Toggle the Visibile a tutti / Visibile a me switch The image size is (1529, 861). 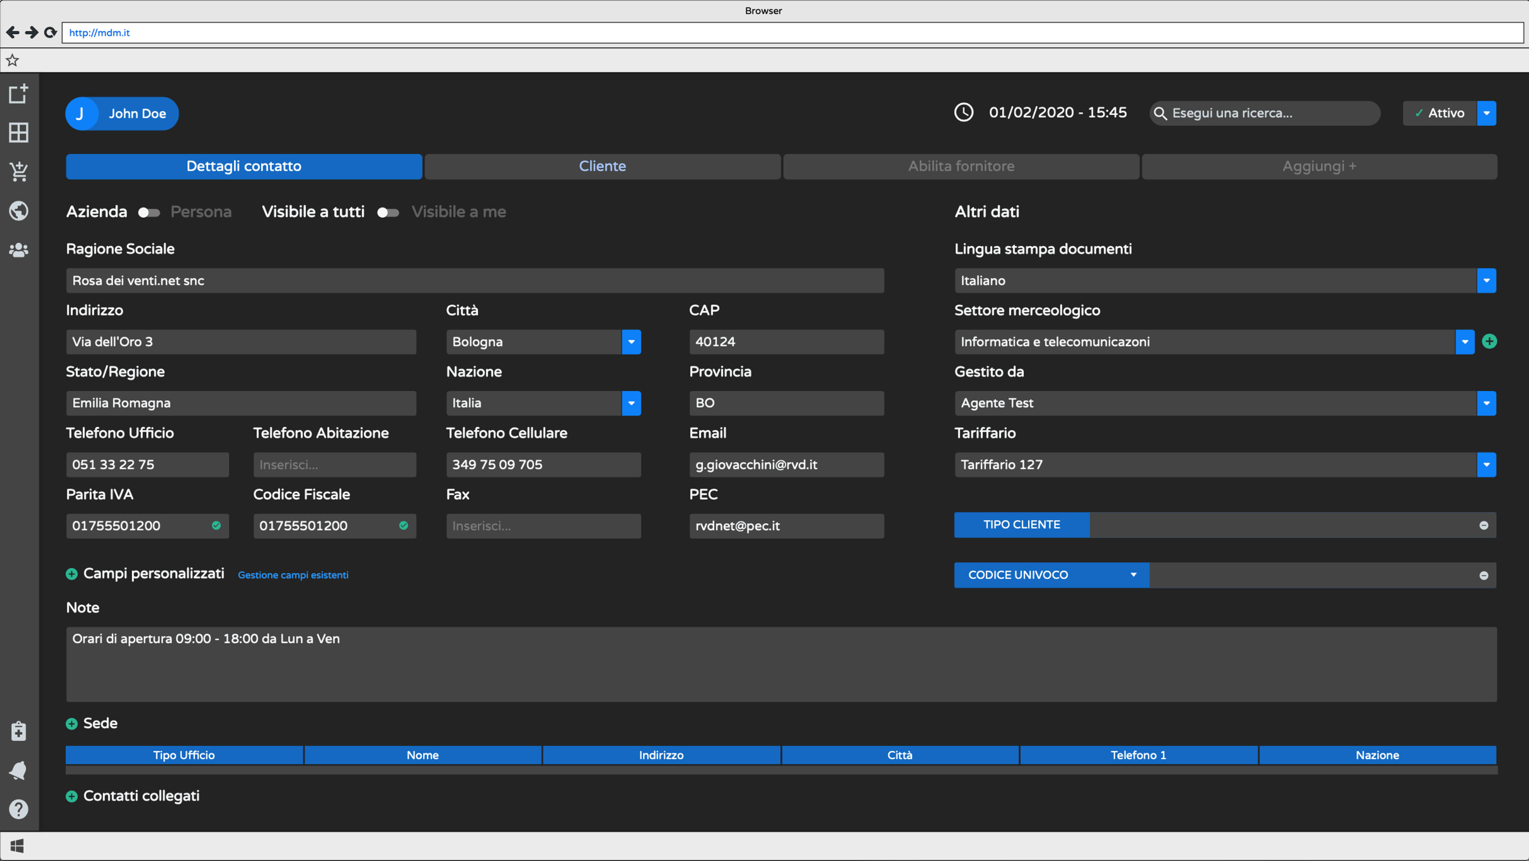pos(388,213)
